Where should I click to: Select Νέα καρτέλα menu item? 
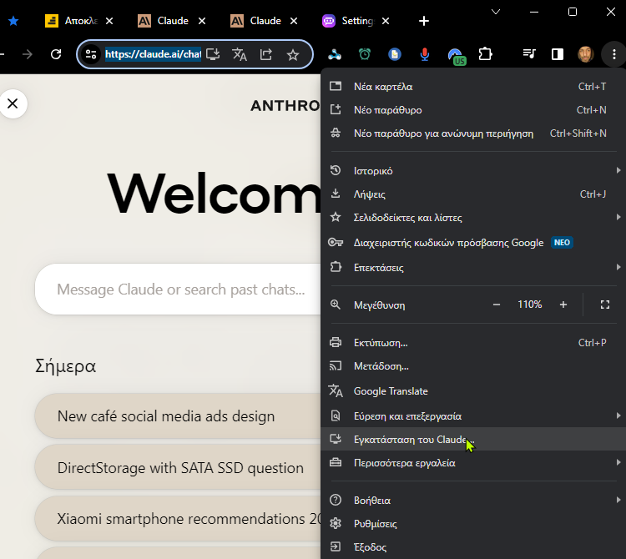472,87
